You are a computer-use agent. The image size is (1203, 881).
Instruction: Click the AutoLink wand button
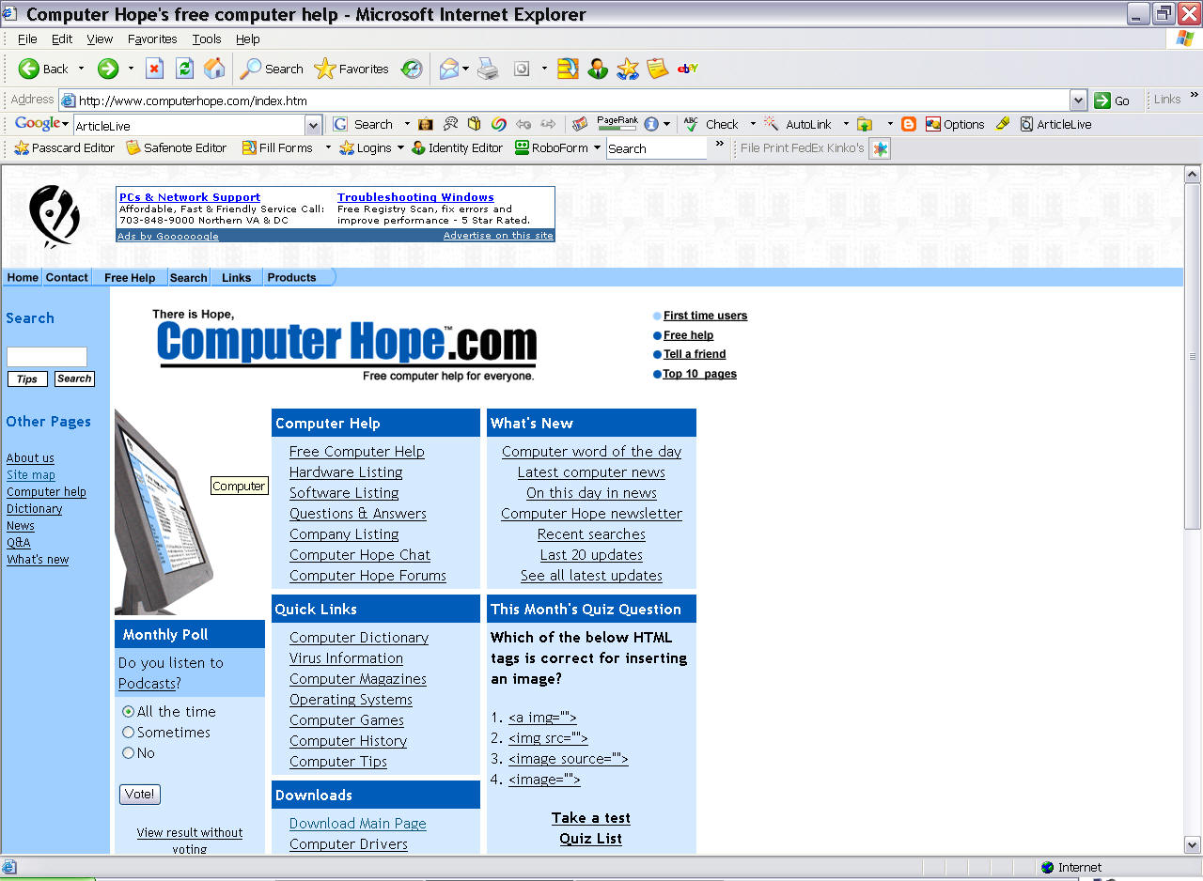pos(798,124)
